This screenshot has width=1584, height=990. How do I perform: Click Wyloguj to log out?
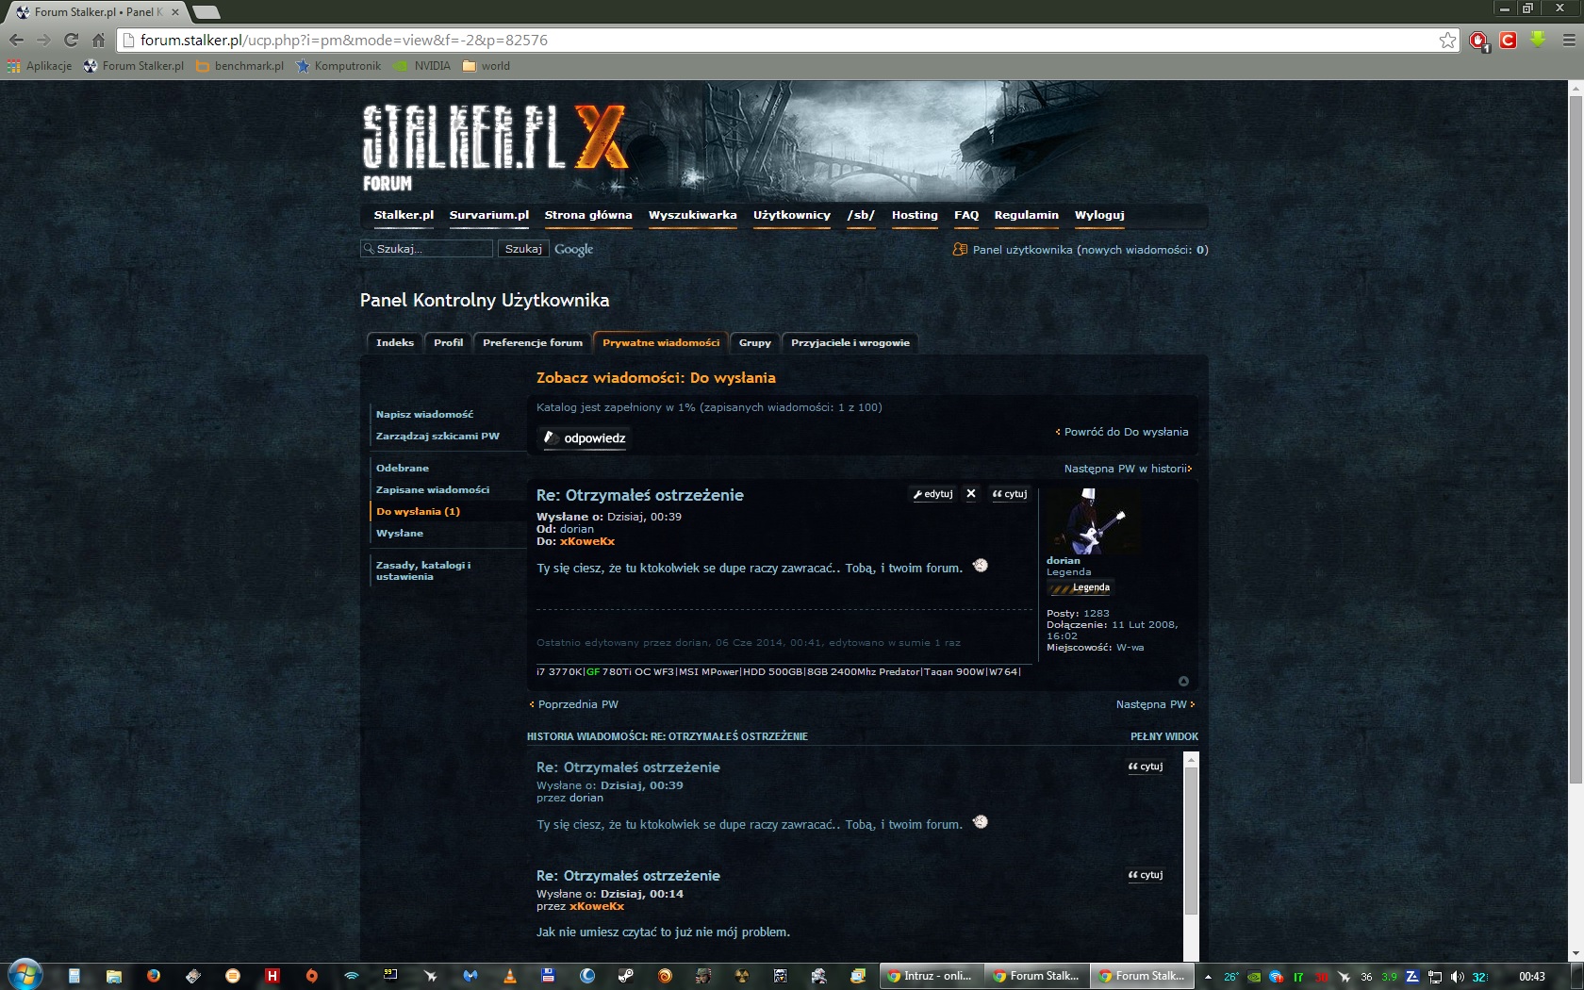point(1099,215)
